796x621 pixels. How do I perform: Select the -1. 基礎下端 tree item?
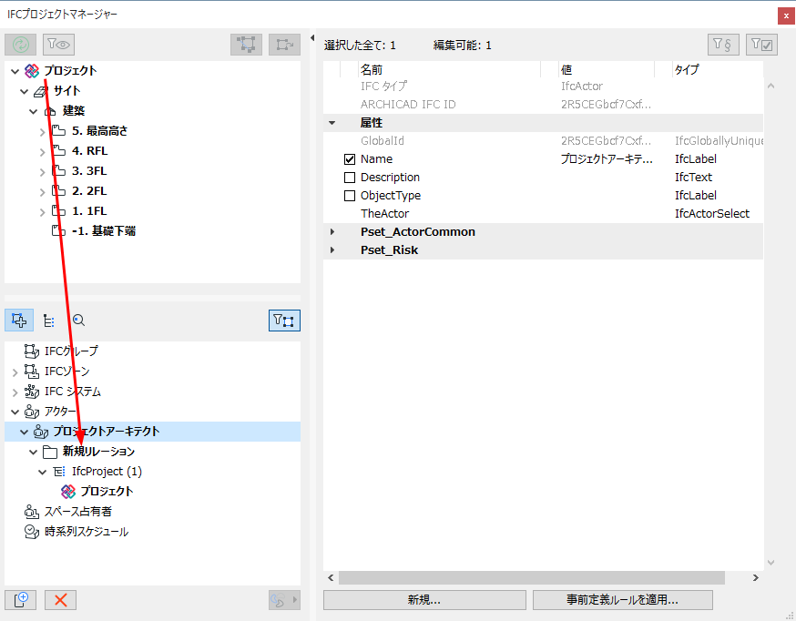tap(104, 231)
